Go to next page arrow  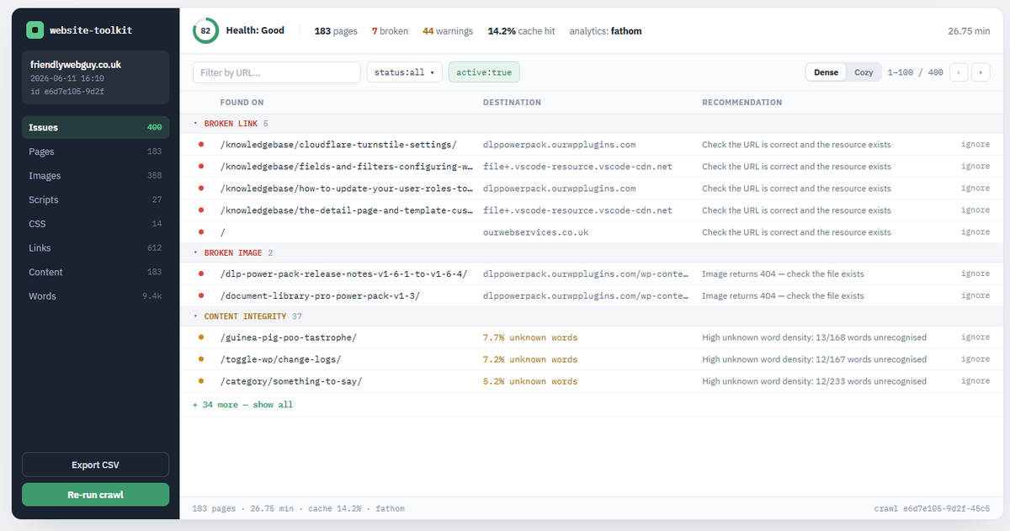tap(981, 72)
